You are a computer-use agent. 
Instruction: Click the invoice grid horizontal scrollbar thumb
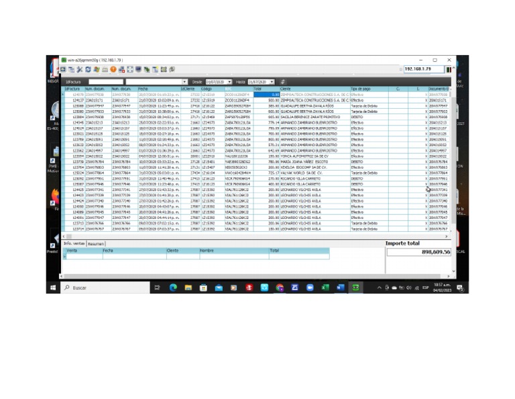pos(69,236)
